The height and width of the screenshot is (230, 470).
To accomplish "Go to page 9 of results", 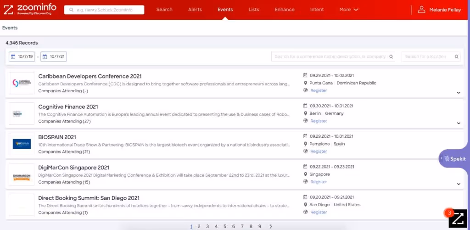I will pos(260,226).
